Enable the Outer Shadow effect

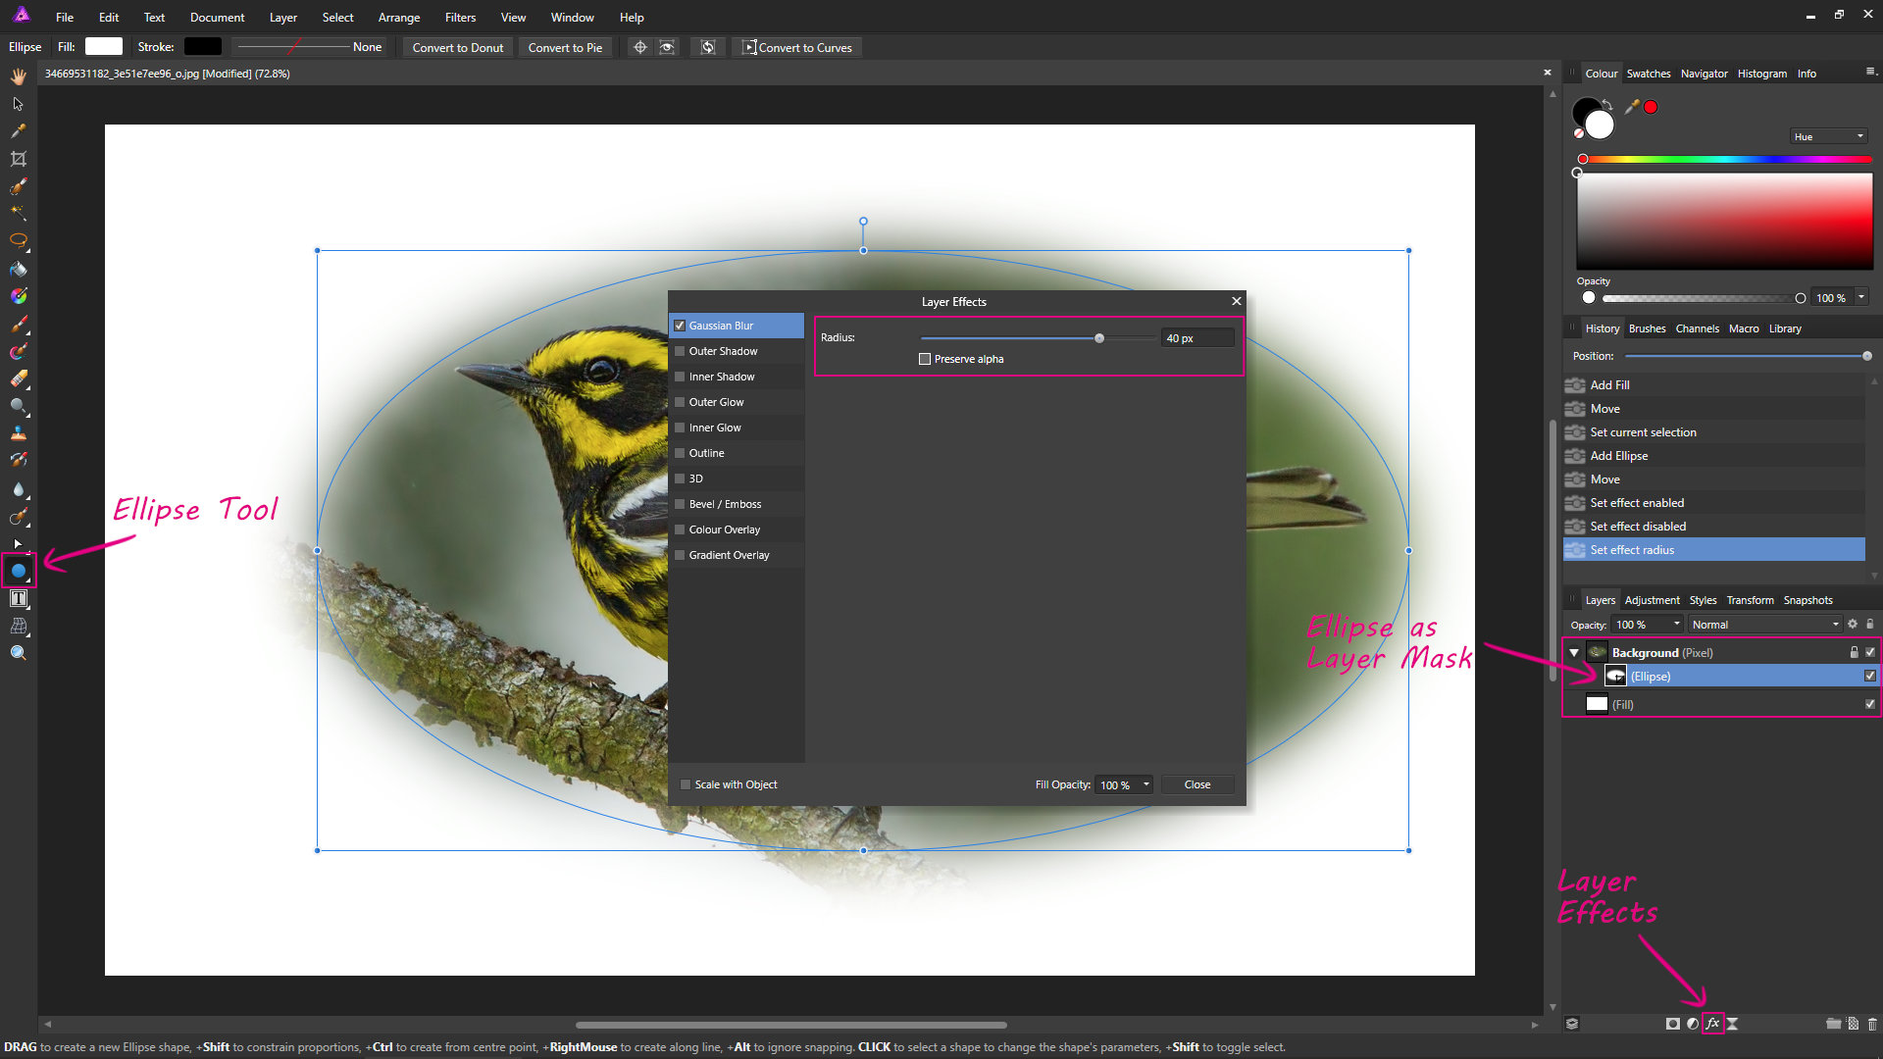pos(680,351)
